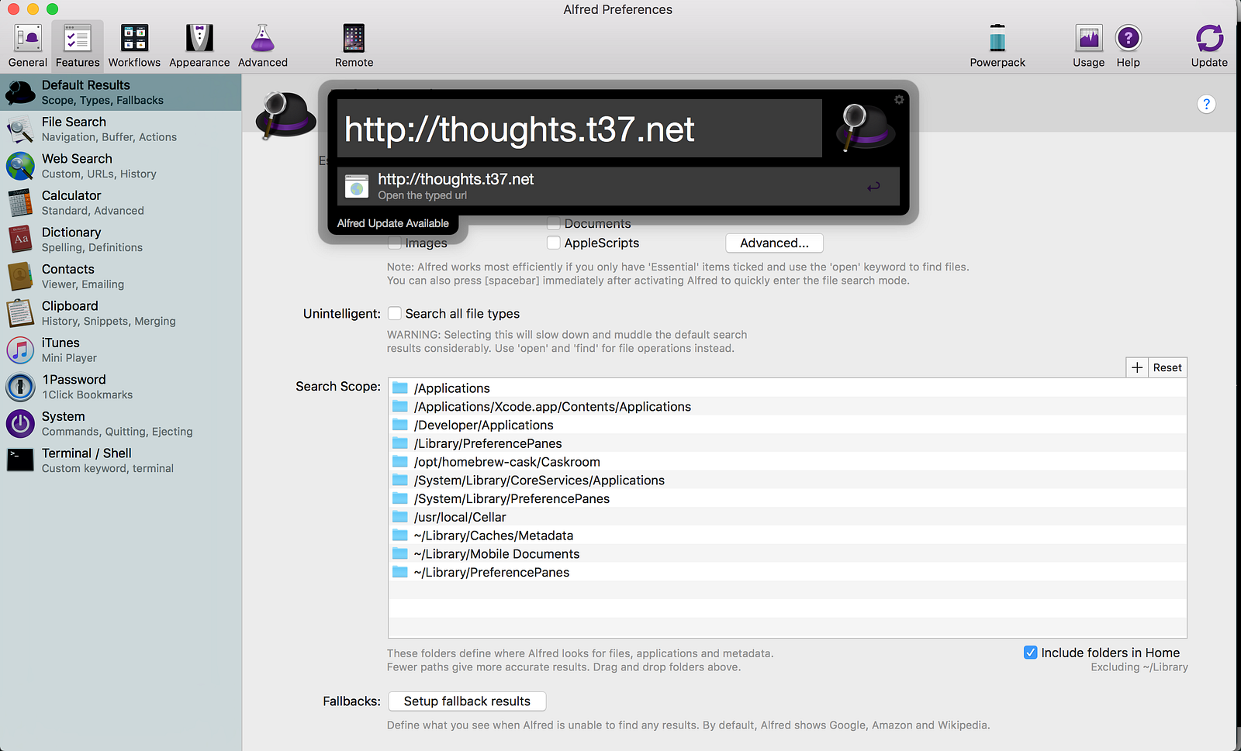The height and width of the screenshot is (751, 1241).
Task: Click the Update toolbar icon
Action: [1209, 46]
